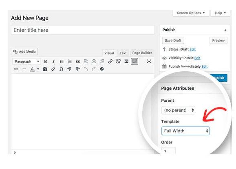Insert the Read More tag
The width and height of the screenshot is (236, 169).
coord(126,61)
